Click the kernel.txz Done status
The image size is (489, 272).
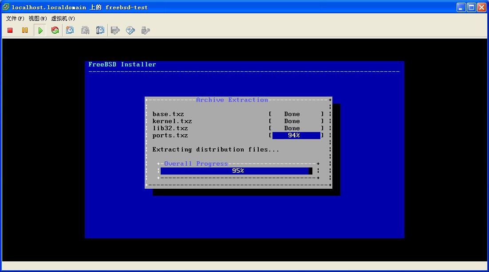292,121
